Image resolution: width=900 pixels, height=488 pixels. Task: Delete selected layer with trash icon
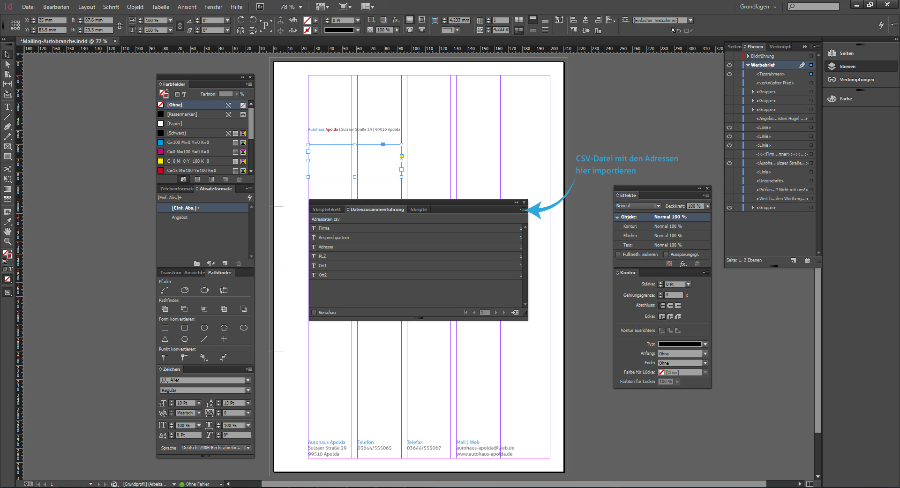click(x=807, y=260)
